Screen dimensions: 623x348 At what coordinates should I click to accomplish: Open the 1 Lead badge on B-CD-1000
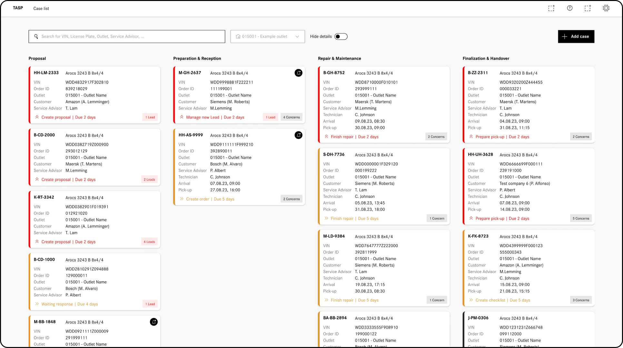[x=150, y=304]
